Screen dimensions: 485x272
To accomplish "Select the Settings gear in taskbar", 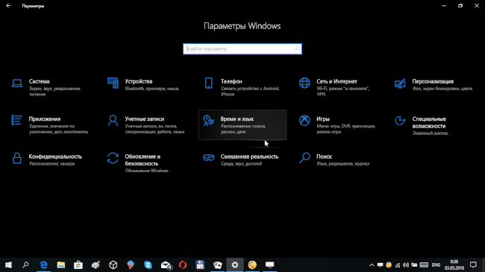I will click(x=235, y=265).
